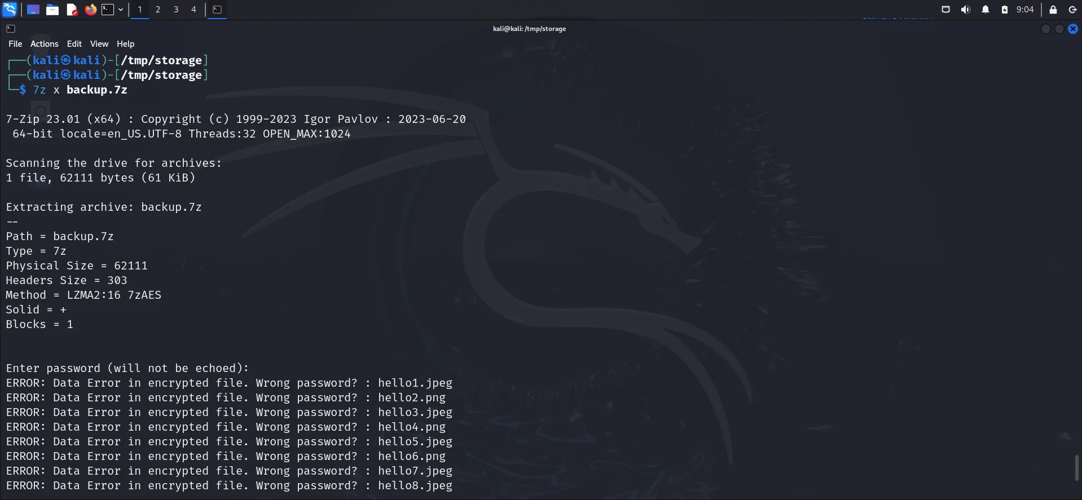Open the Help menu
This screenshot has height=500, width=1082.
125,44
